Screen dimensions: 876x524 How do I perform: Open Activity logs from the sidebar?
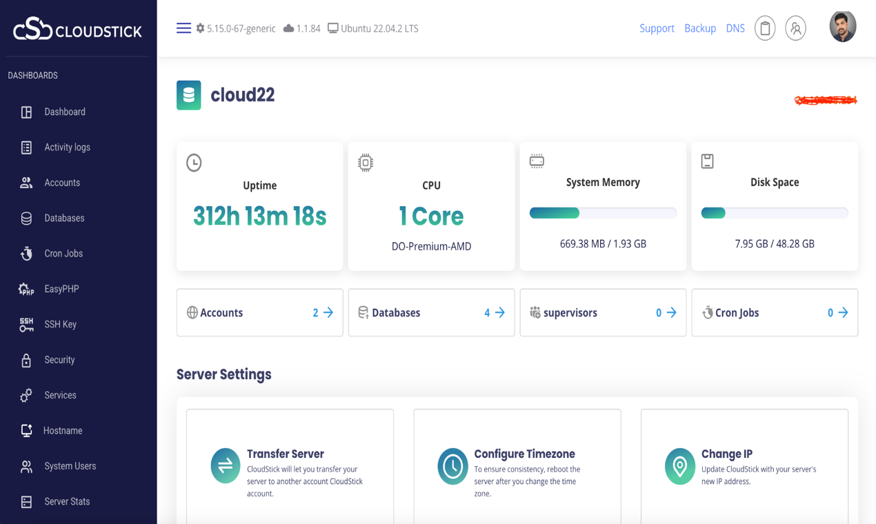coord(68,147)
